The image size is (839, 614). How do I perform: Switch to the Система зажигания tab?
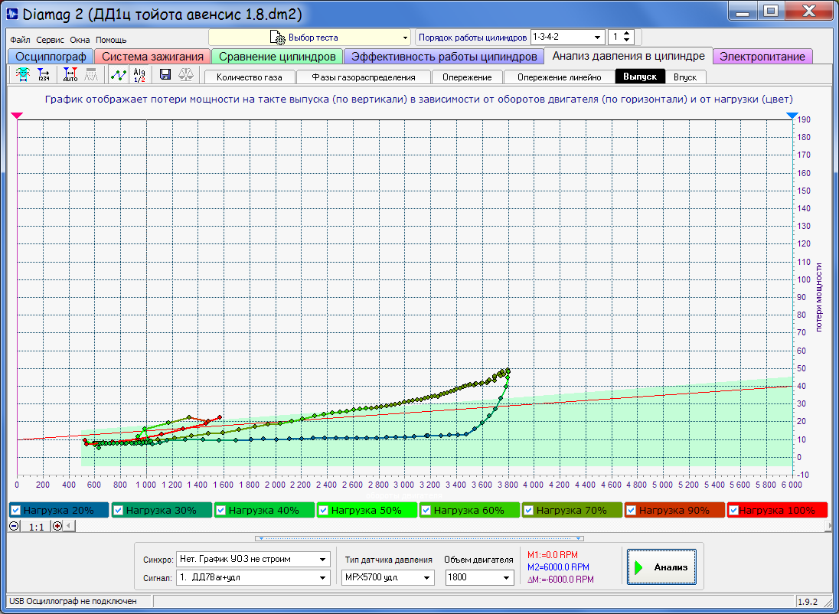(152, 56)
